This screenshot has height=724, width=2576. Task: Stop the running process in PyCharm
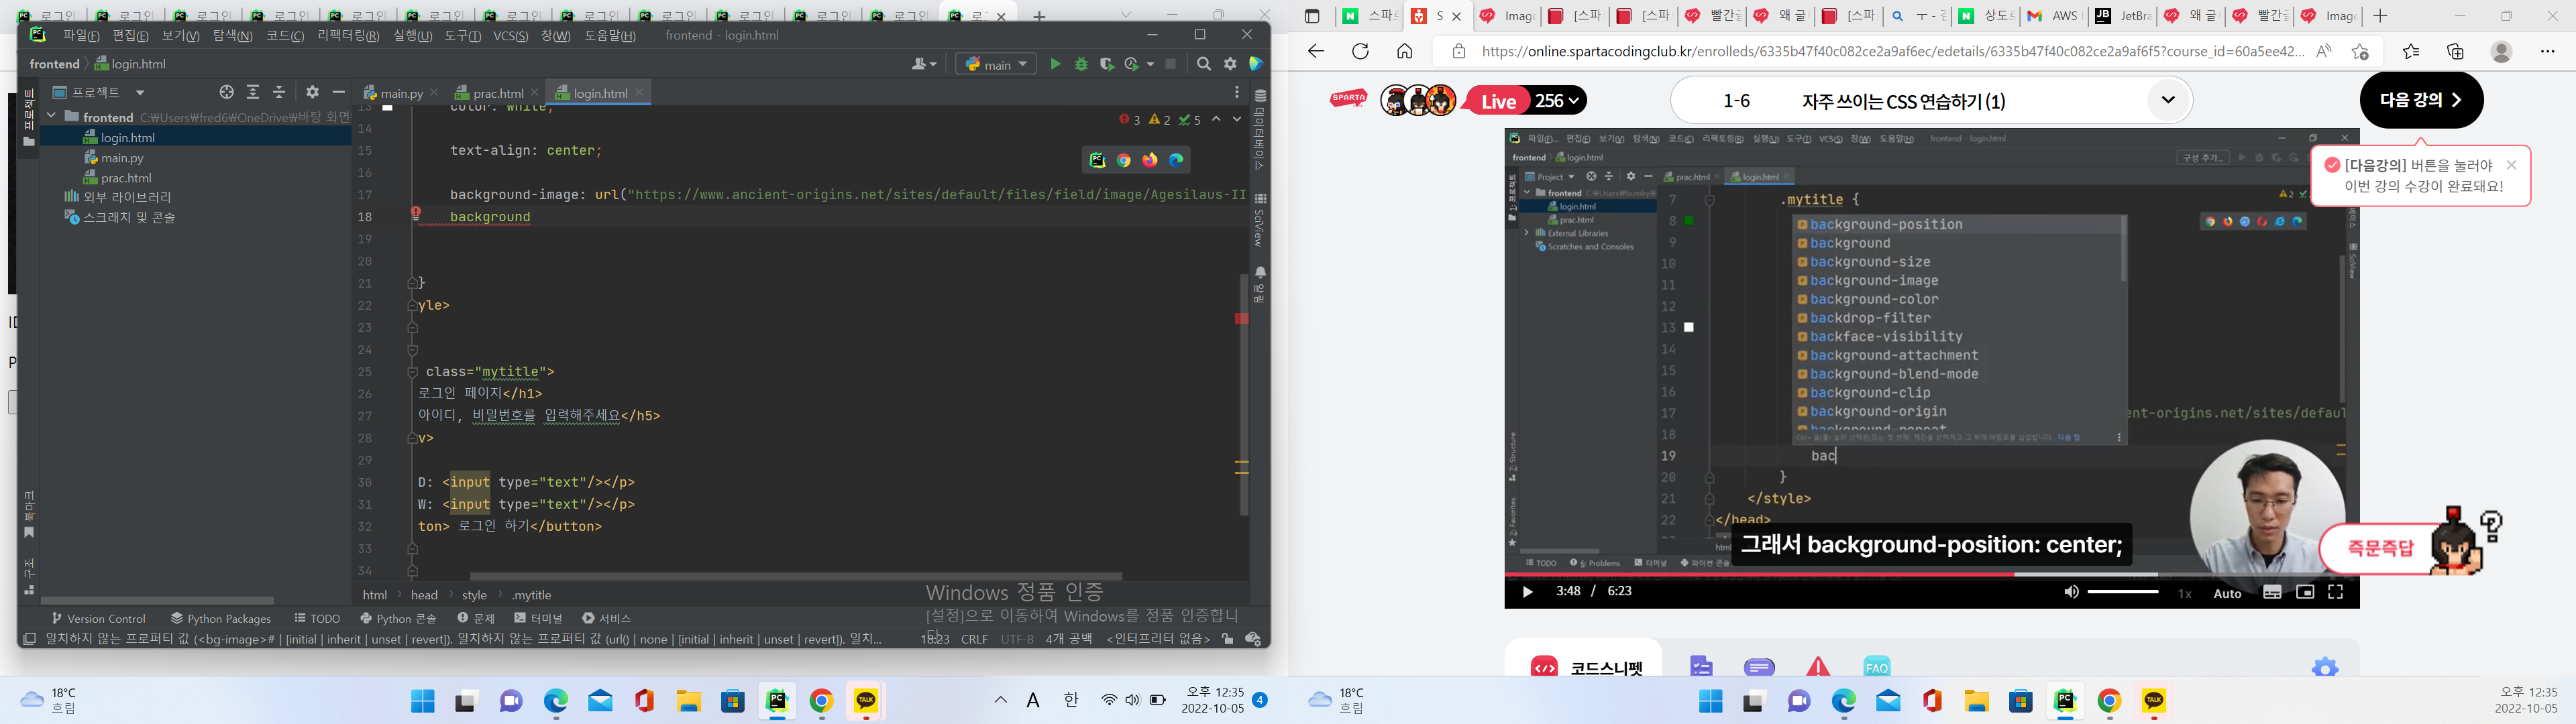click(1171, 64)
